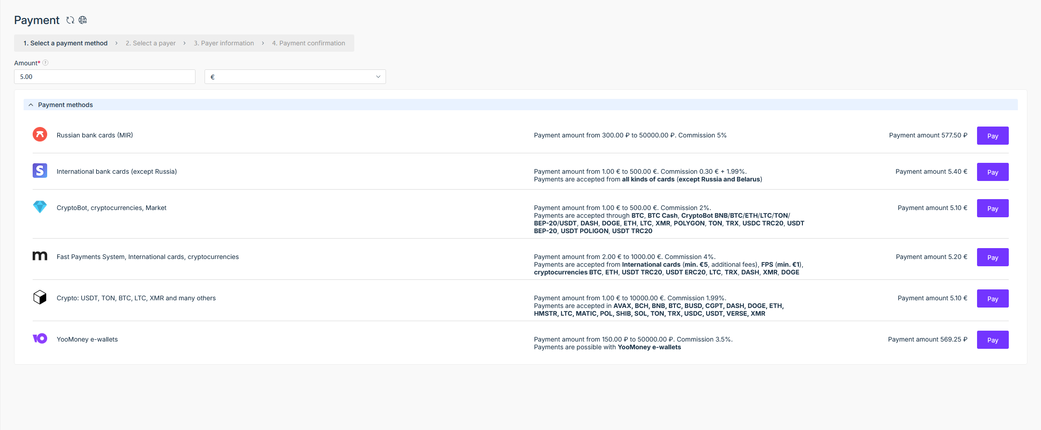
Task: Select step 1 Select a payment method
Action: click(x=65, y=43)
